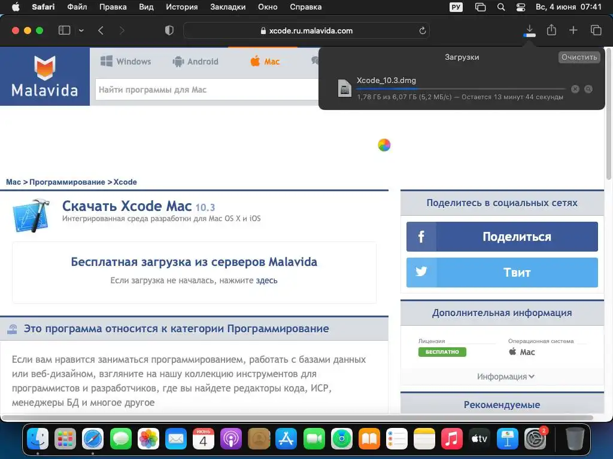Image resolution: width=613 pixels, height=459 pixels.
Task: Click the БЕСПЛАТНО license badge
Action: pos(442,351)
